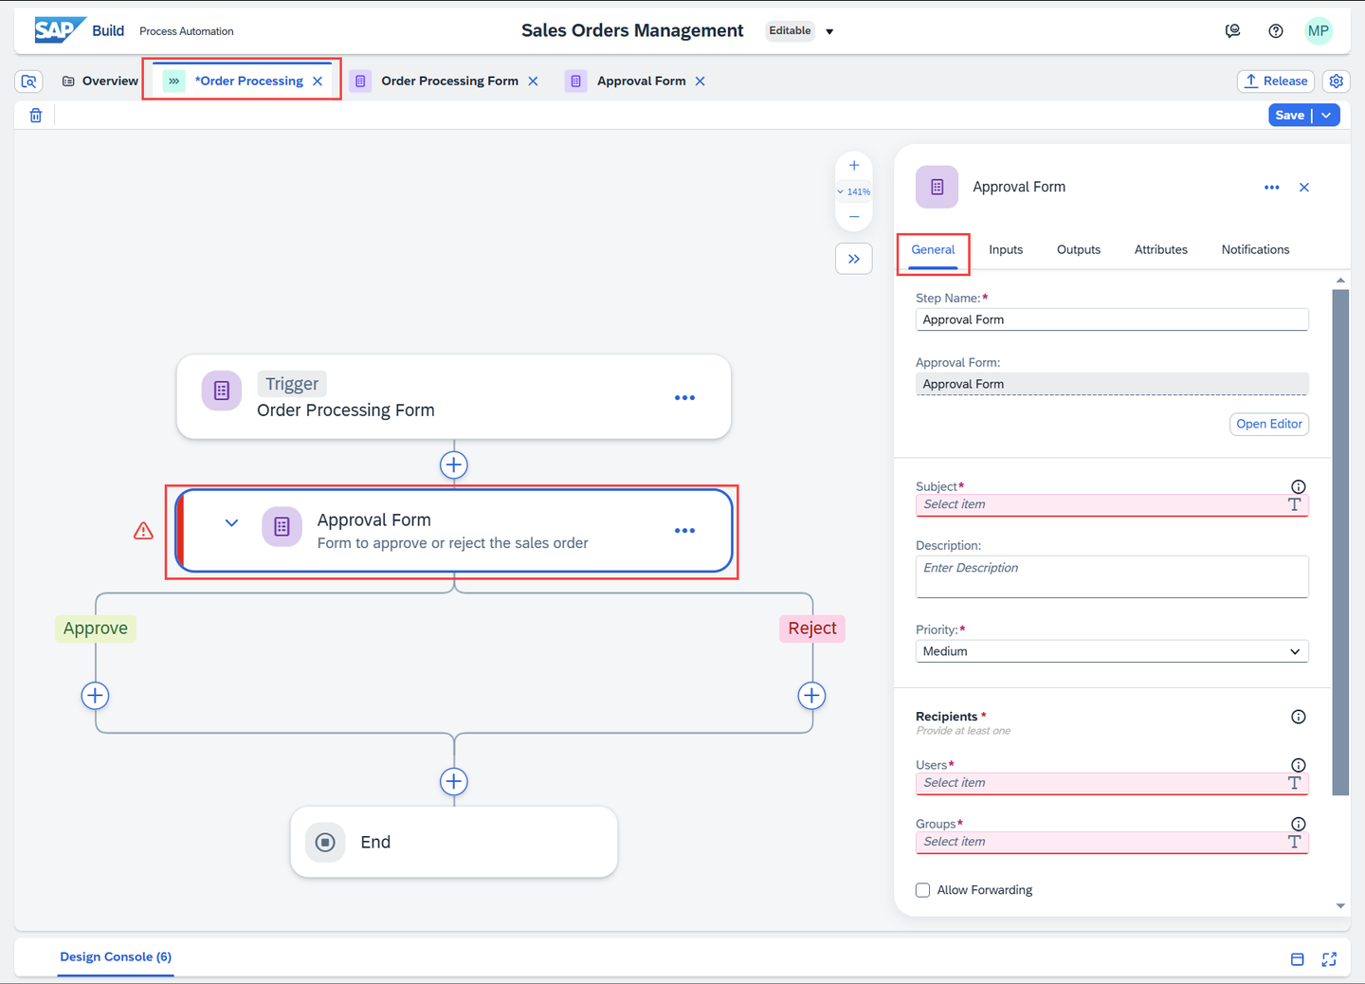
Task: Select the Reject branch label
Action: (x=812, y=629)
